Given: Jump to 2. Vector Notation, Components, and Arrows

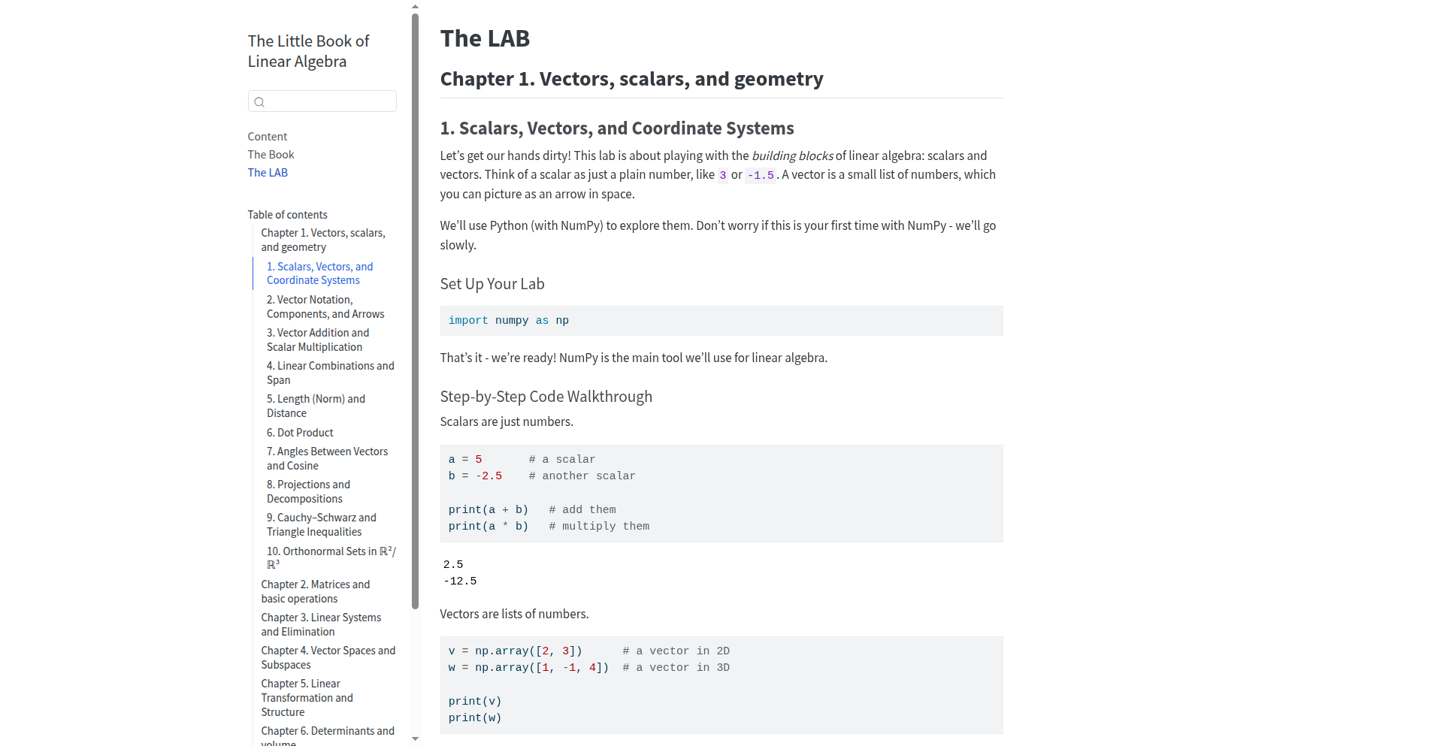Looking at the screenshot, I should [x=325, y=307].
